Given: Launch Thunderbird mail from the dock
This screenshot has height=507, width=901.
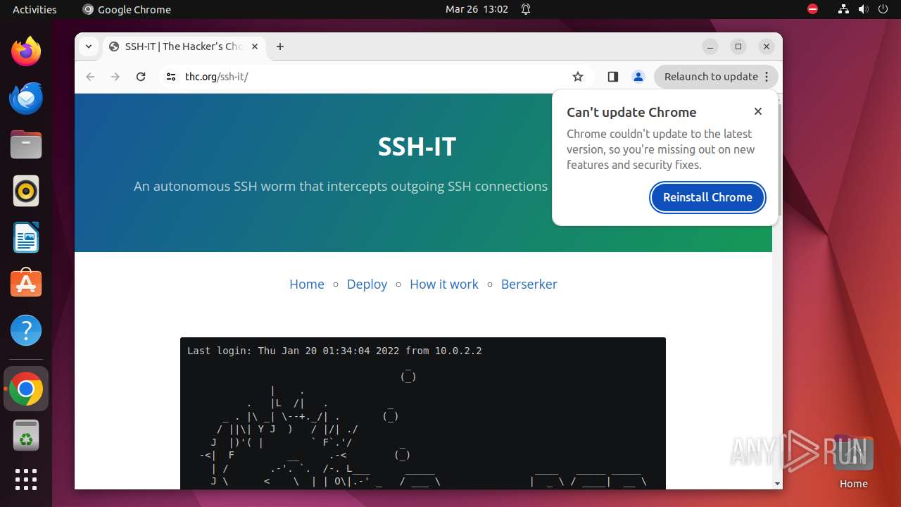Looking at the screenshot, I should 26,98.
